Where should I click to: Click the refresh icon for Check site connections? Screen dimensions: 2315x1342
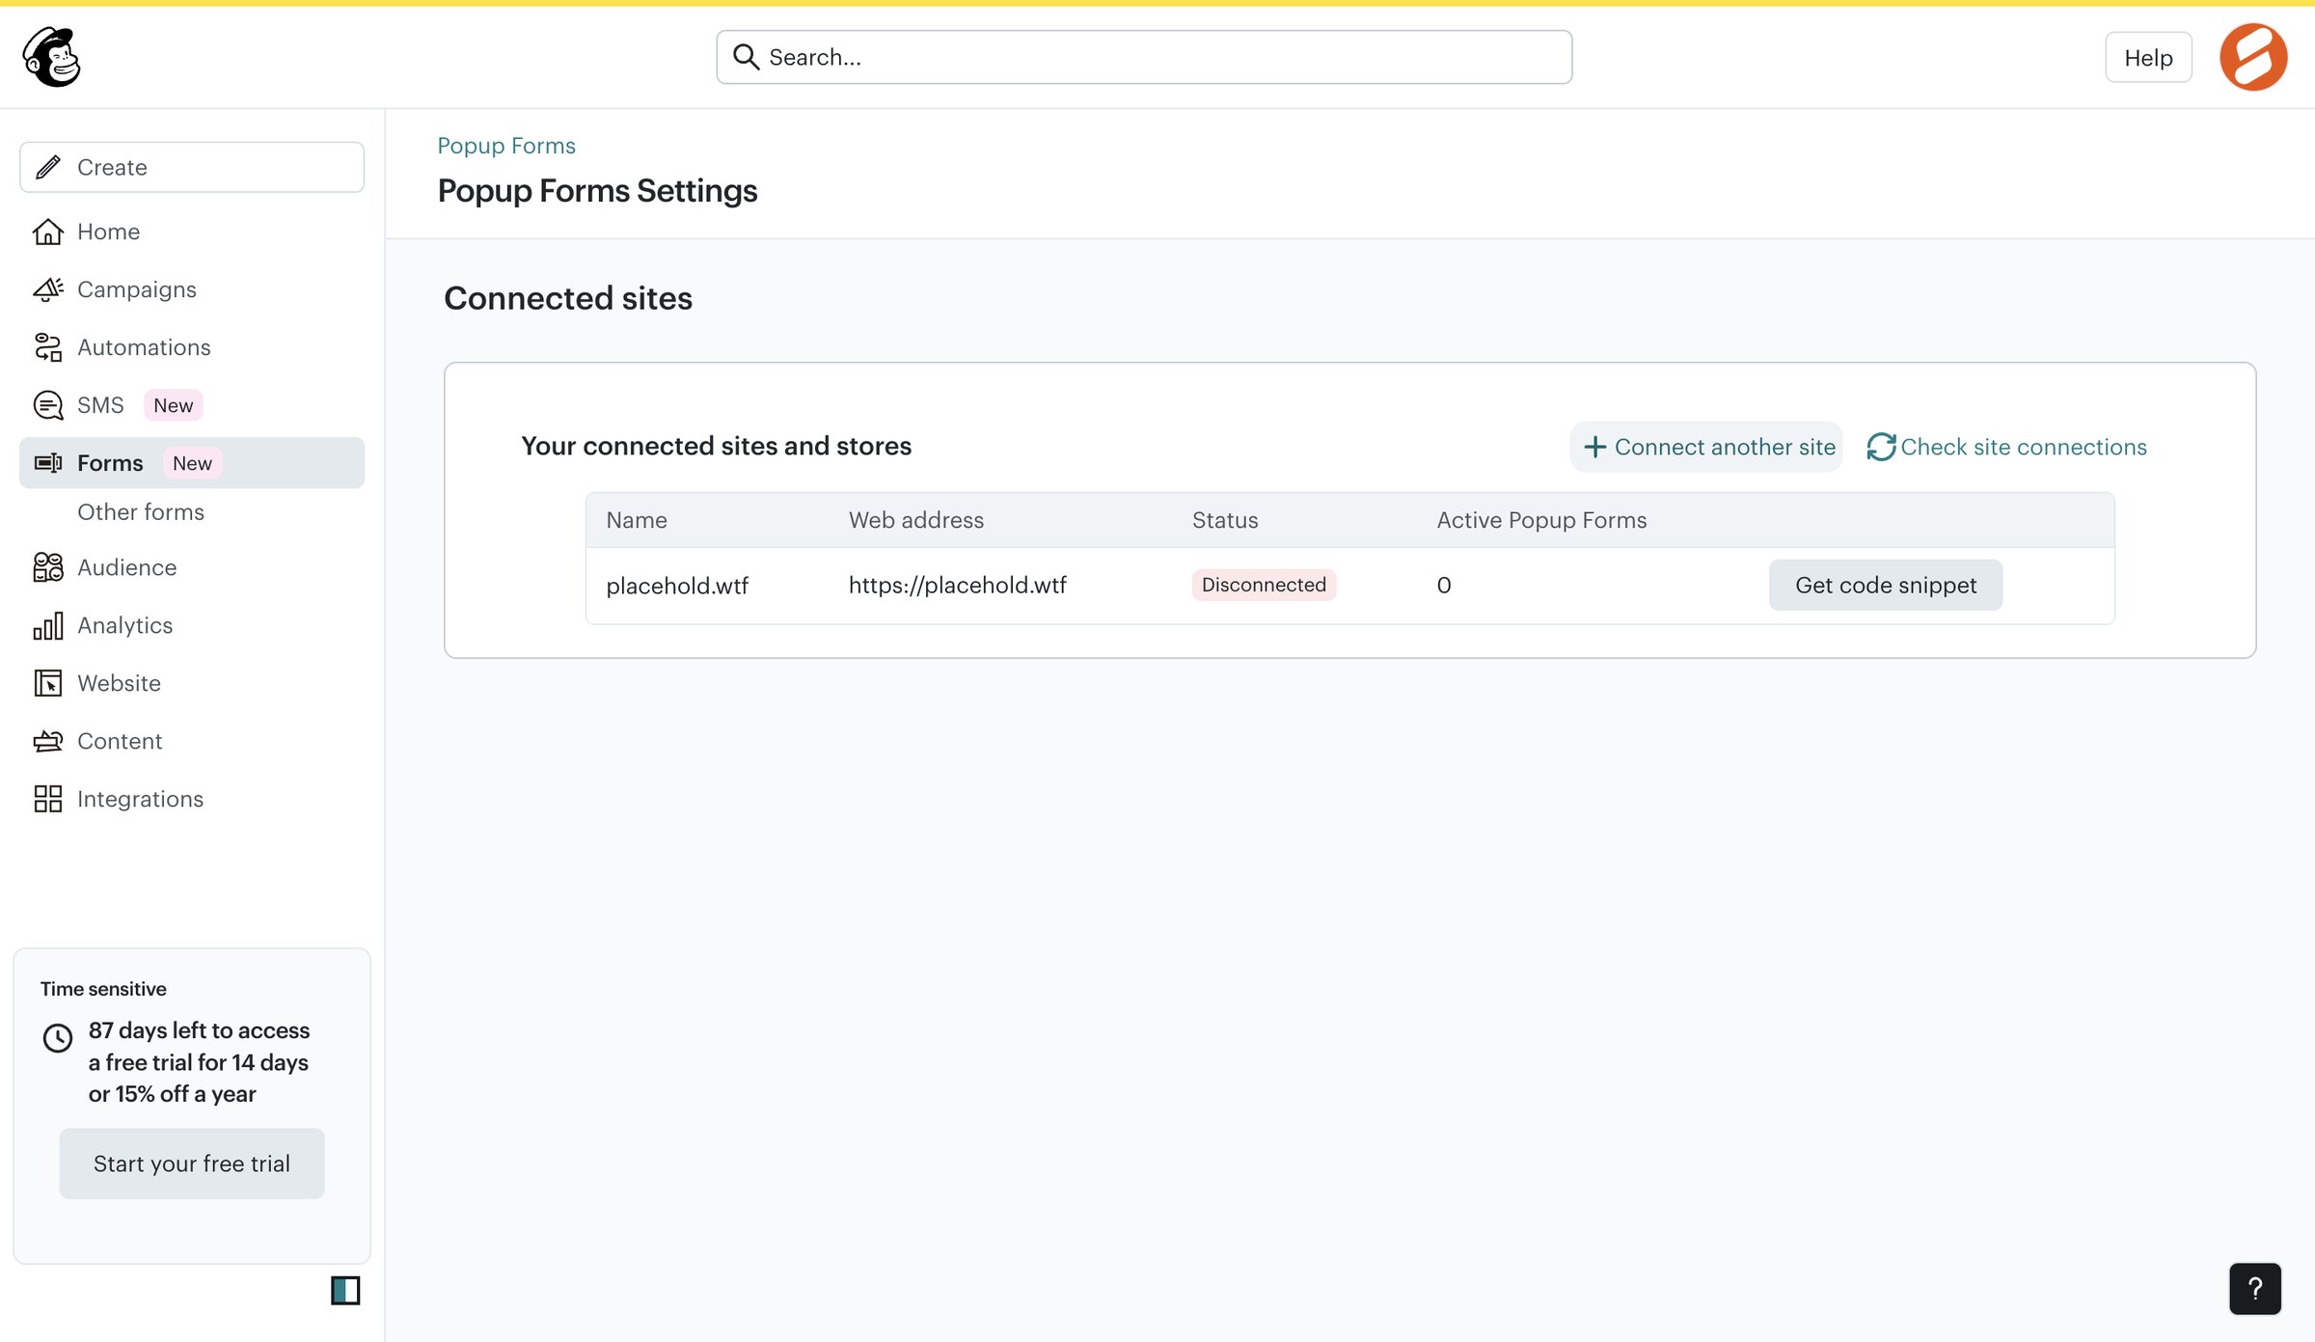tap(1881, 447)
